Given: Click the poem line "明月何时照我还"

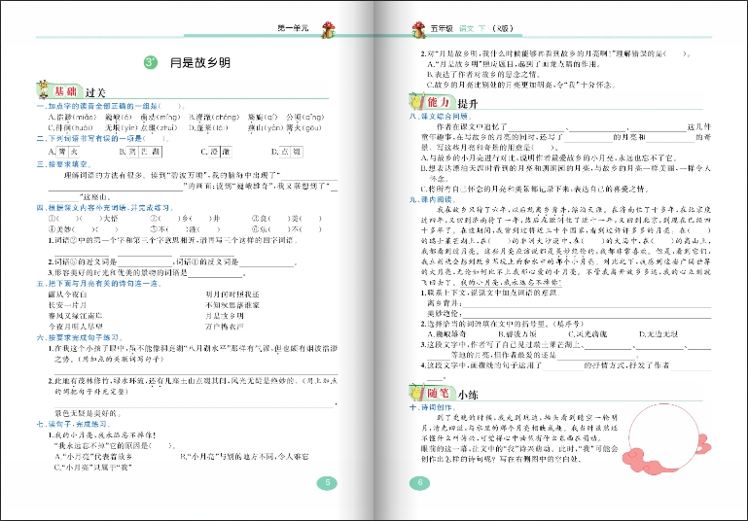Looking at the screenshot, I should point(232,295).
